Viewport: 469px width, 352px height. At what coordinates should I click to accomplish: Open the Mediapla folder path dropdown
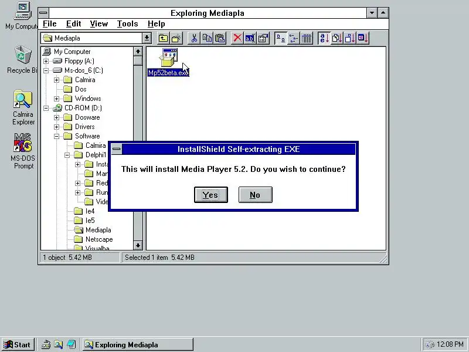(147, 38)
